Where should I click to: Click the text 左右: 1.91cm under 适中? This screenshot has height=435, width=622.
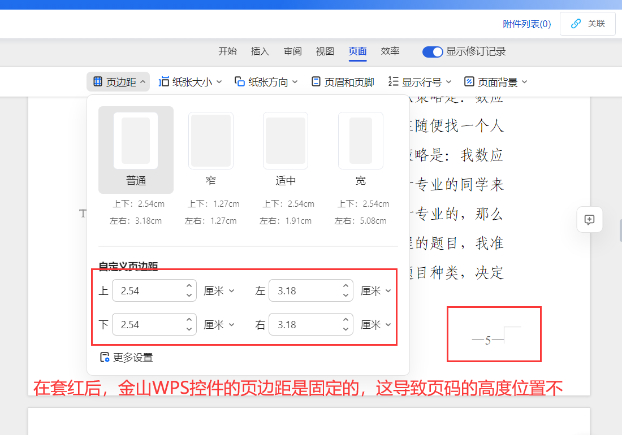pyautogui.click(x=286, y=221)
